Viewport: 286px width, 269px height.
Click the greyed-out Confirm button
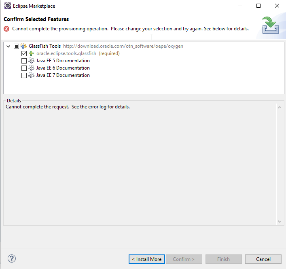(184, 259)
